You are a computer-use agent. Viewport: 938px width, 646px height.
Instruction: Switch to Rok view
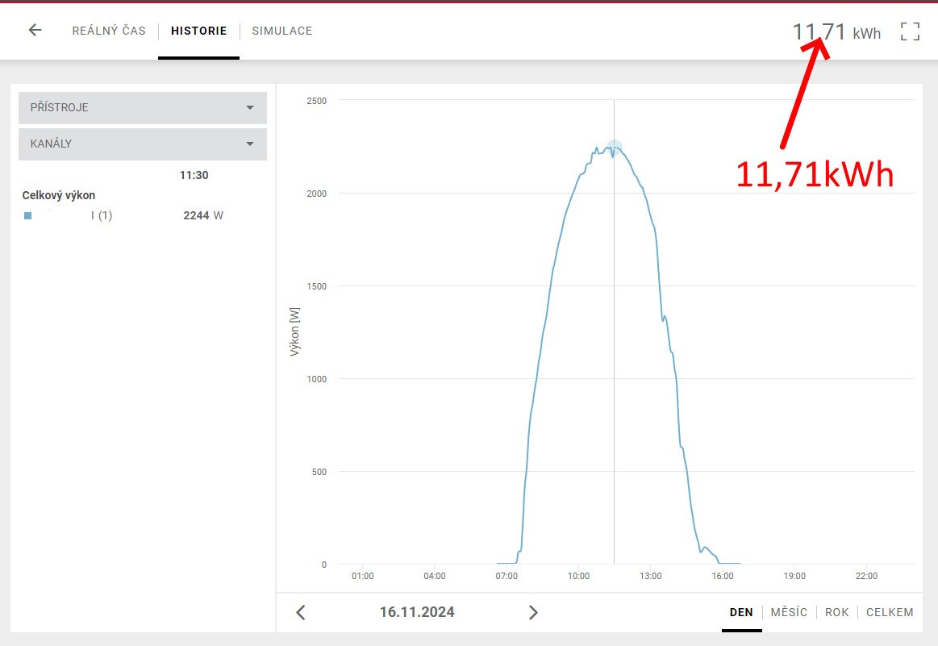tap(836, 612)
